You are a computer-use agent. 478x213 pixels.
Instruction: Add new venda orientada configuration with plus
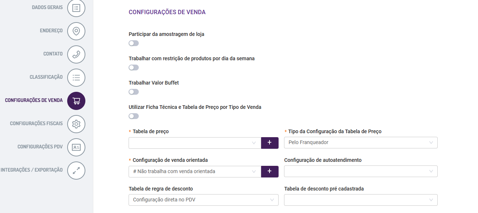click(270, 171)
